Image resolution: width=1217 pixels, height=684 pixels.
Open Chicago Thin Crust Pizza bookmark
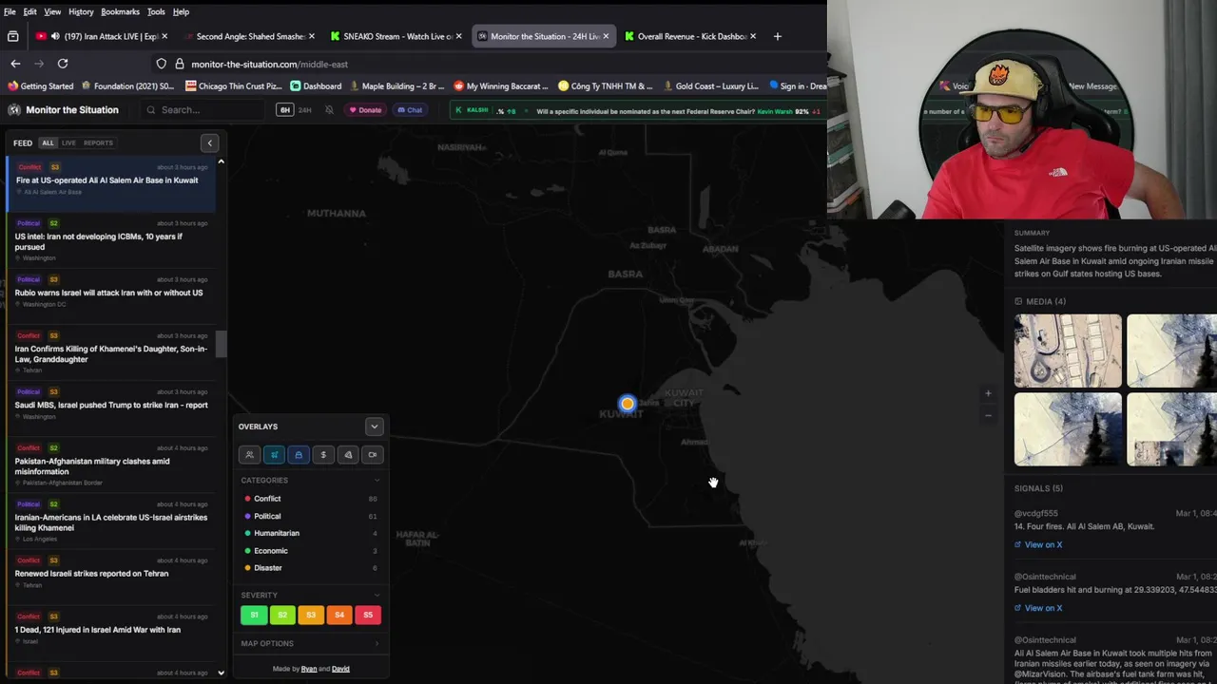235,86
